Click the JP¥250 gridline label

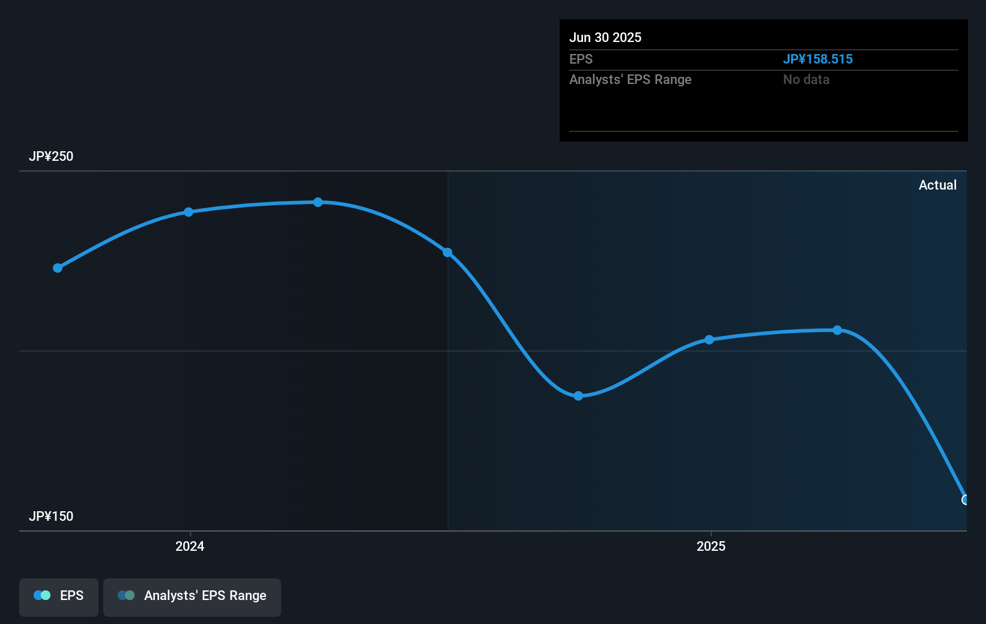[x=51, y=156]
